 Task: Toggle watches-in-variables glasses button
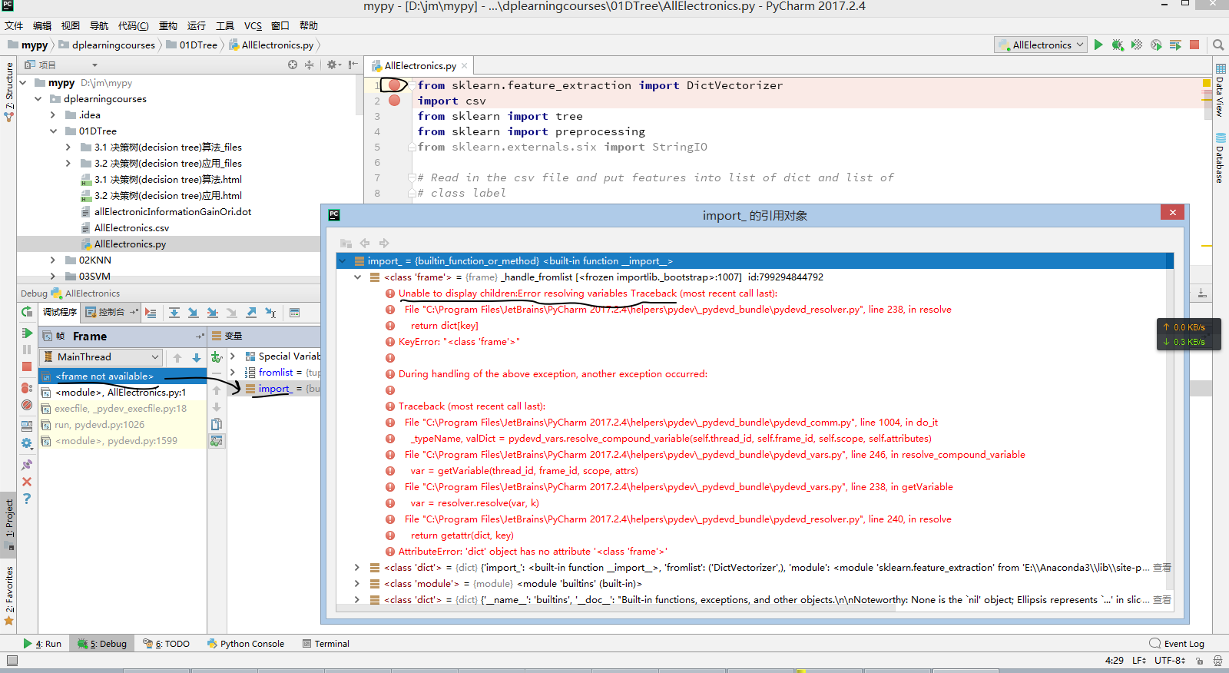click(217, 441)
